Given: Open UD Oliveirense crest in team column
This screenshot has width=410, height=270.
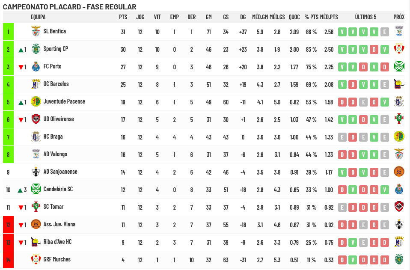Looking at the screenshot, I should pyautogui.click(x=36, y=119).
